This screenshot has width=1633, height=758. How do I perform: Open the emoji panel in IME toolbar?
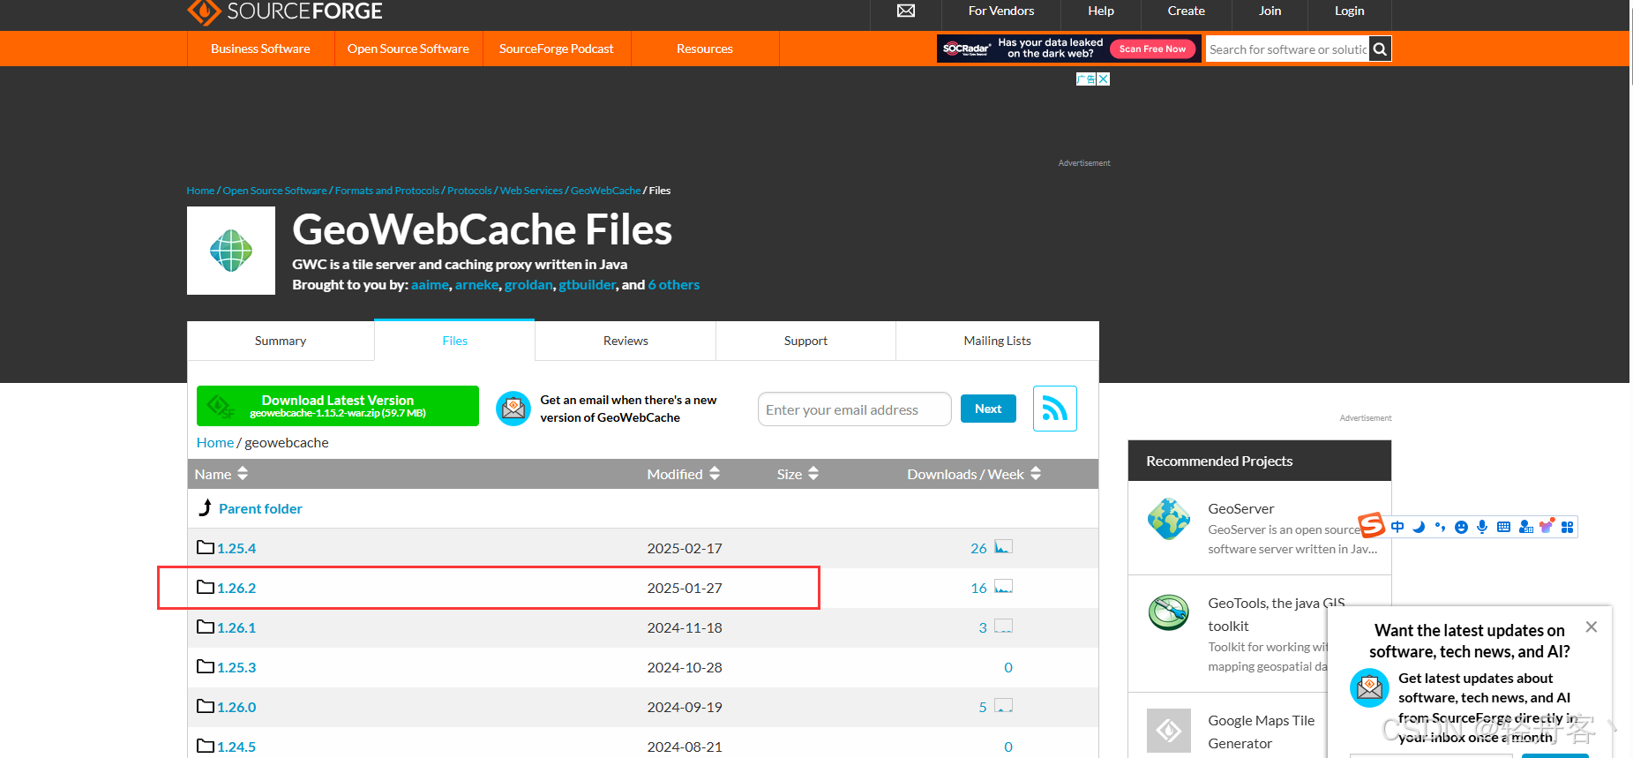[x=1461, y=527]
